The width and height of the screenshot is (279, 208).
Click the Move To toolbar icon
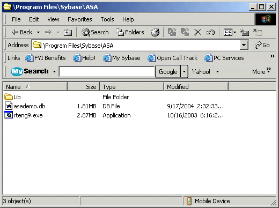tap(172, 32)
